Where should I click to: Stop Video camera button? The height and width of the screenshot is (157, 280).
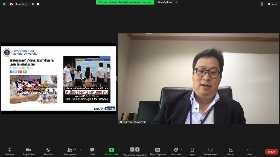pos(28,152)
